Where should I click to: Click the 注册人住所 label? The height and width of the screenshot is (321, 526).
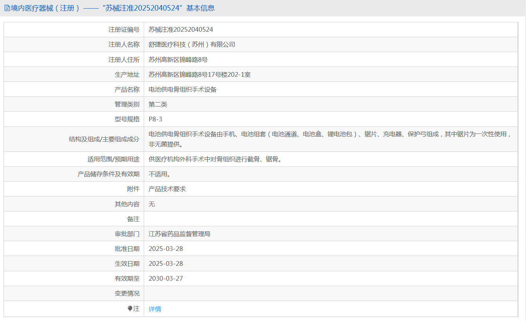(124, 60)
